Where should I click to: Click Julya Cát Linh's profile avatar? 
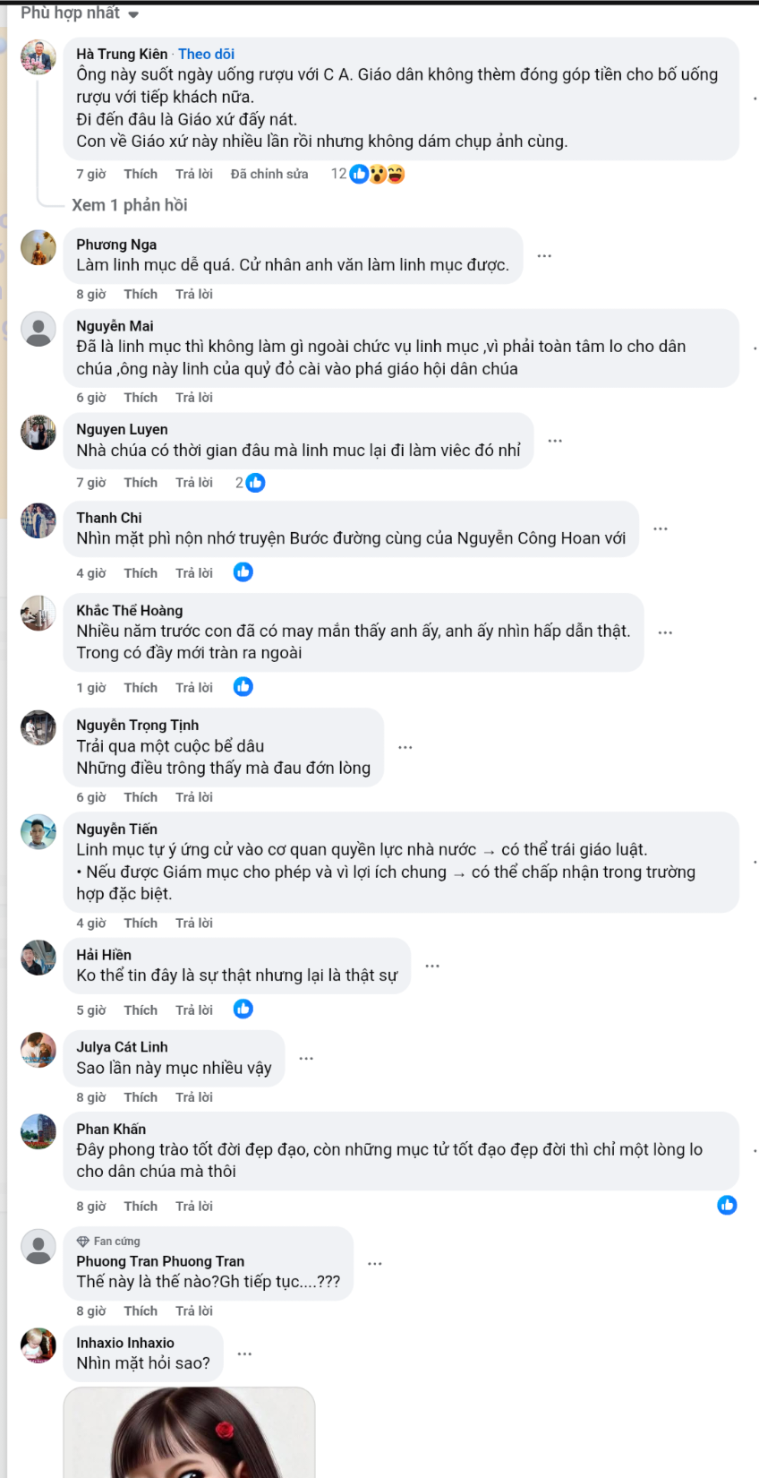38,1050
